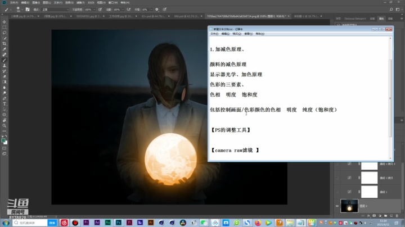The width and height of the screenshot is (405, 227).
Task: Select the Pen tool
Action: tap(4, 98)
